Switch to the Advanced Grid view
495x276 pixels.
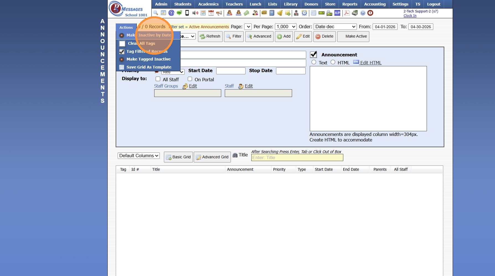(212, 157)
